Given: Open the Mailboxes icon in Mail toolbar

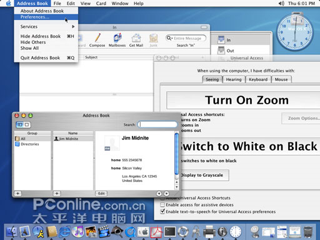Looking at the screenshot, I should 117,38.
